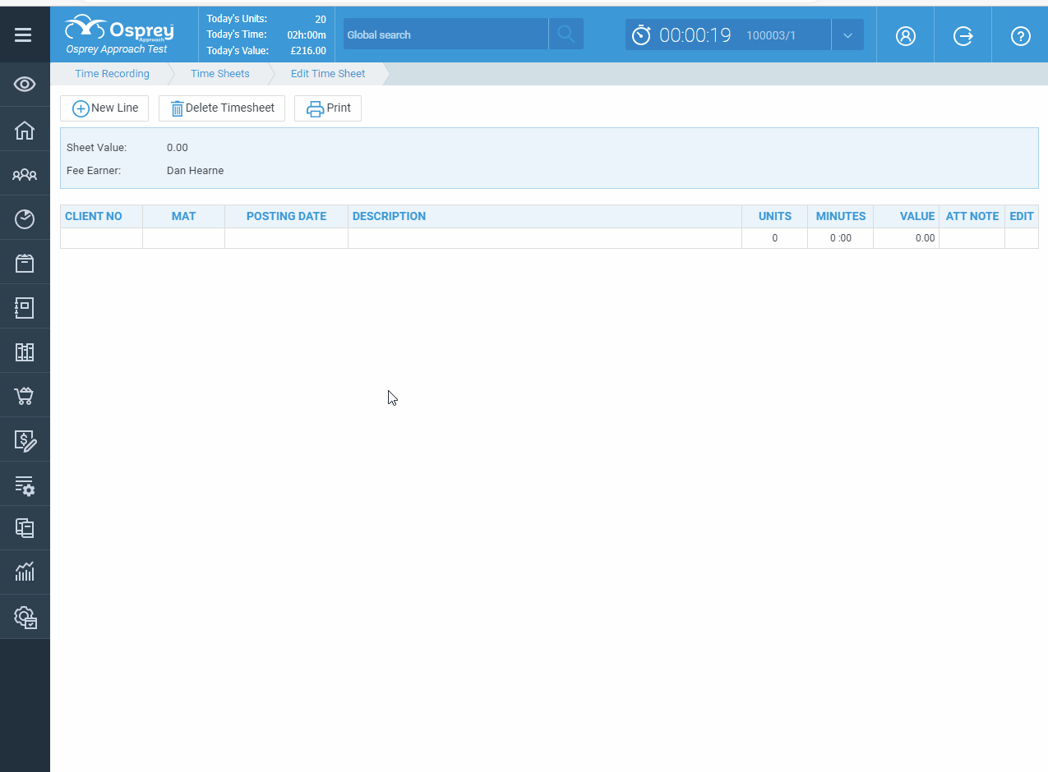Click the MAT column header

184,216
